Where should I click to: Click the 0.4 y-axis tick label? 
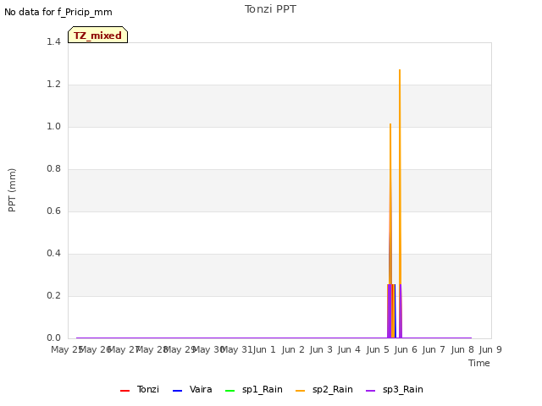[x=53, y=253]
